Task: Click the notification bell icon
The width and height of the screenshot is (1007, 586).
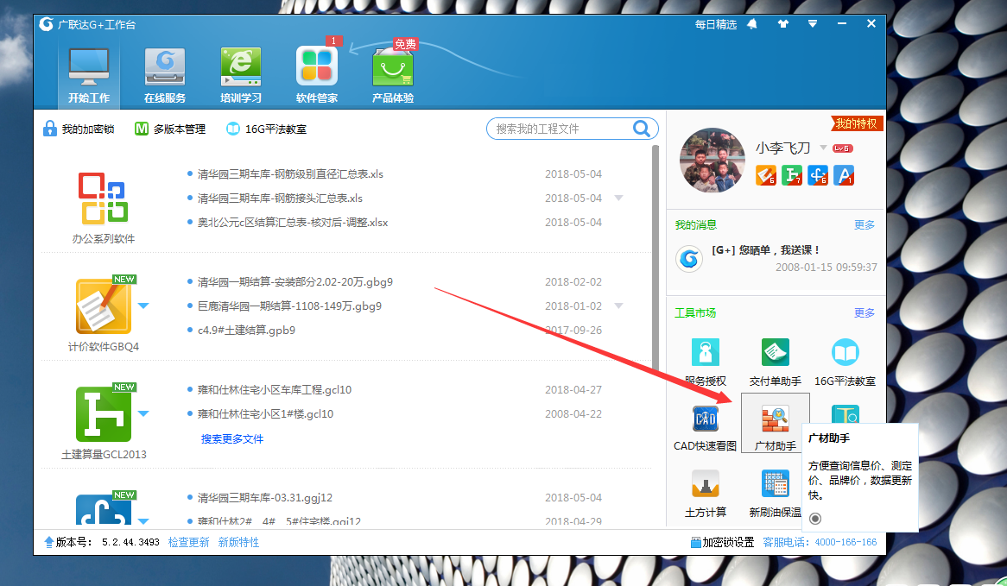Action: 752,24
